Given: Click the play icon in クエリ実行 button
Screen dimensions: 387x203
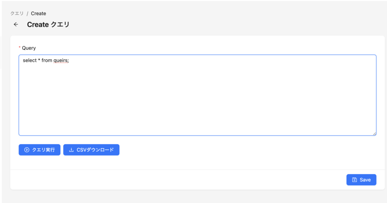Looking at the screenshot, I should pos(27,150).
